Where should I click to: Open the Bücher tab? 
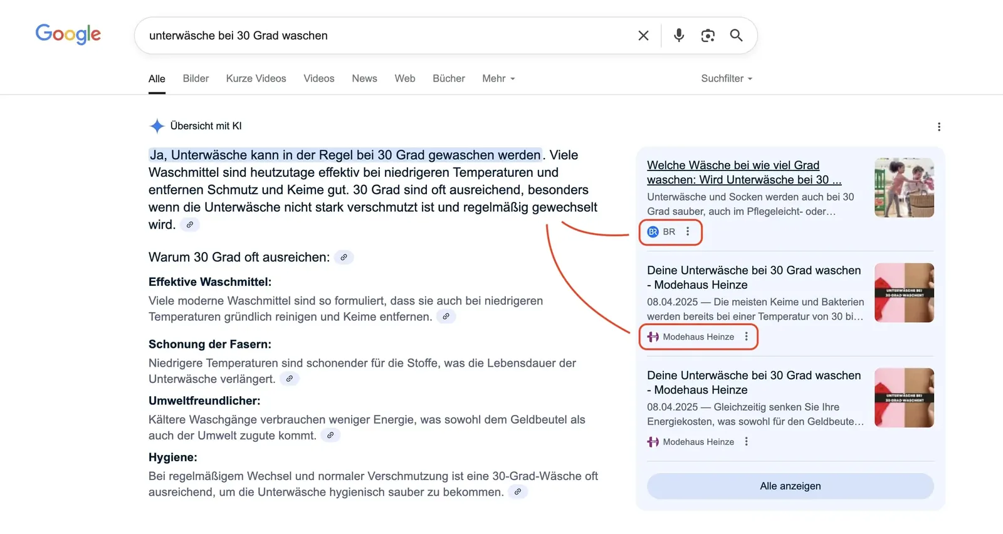[x=449, y=78]
